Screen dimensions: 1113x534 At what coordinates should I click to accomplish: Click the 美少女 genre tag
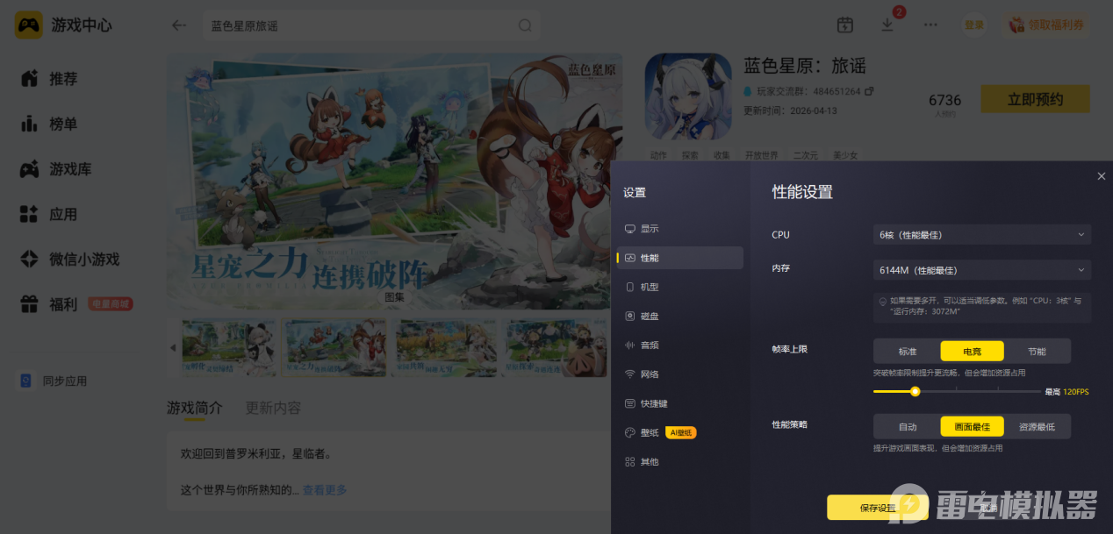[x=844, y=155]
